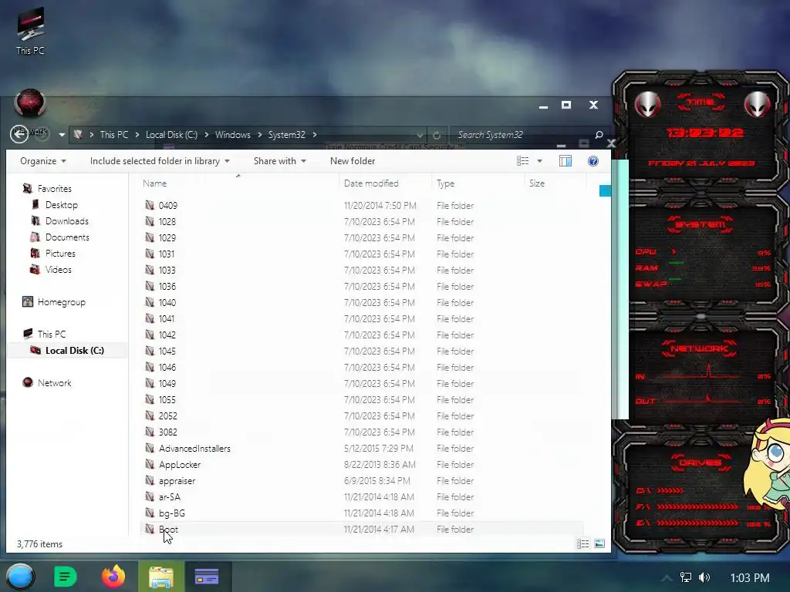
Task: Show hidden tray icons arrow
Action: 666,578
